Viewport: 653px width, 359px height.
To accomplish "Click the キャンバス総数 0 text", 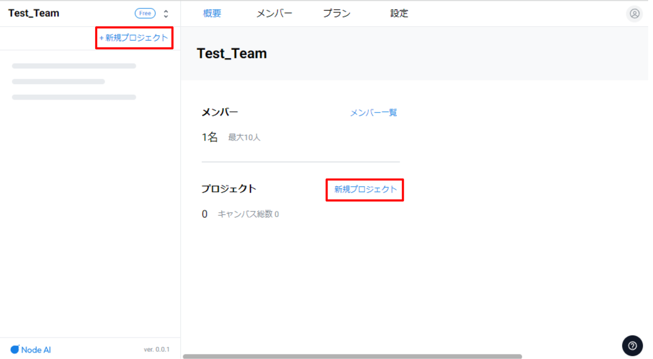I will [248, 214].
